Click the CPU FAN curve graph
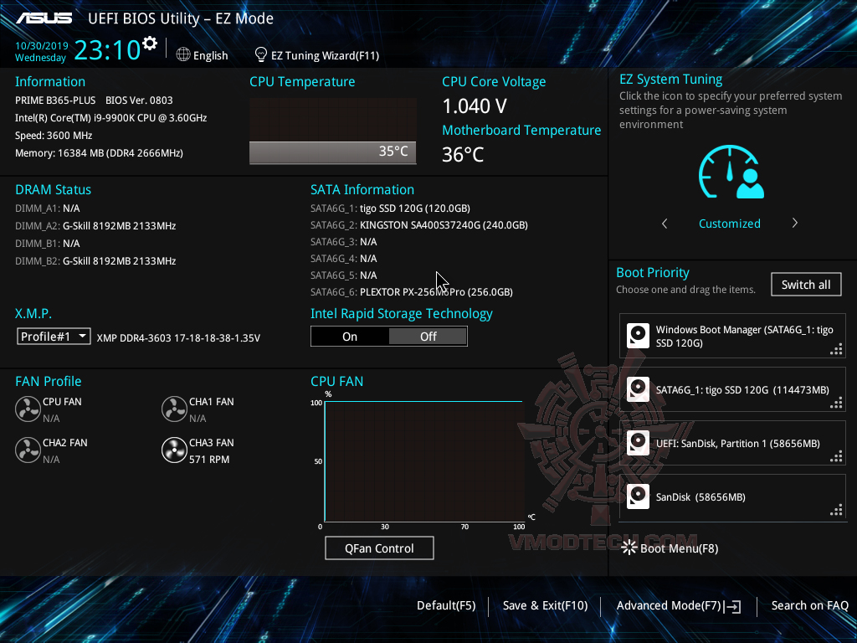Viewport: 857px width, 643px height. click(424, 461)
